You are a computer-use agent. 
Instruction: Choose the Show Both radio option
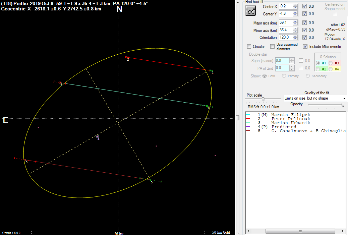tap(265, 76)
